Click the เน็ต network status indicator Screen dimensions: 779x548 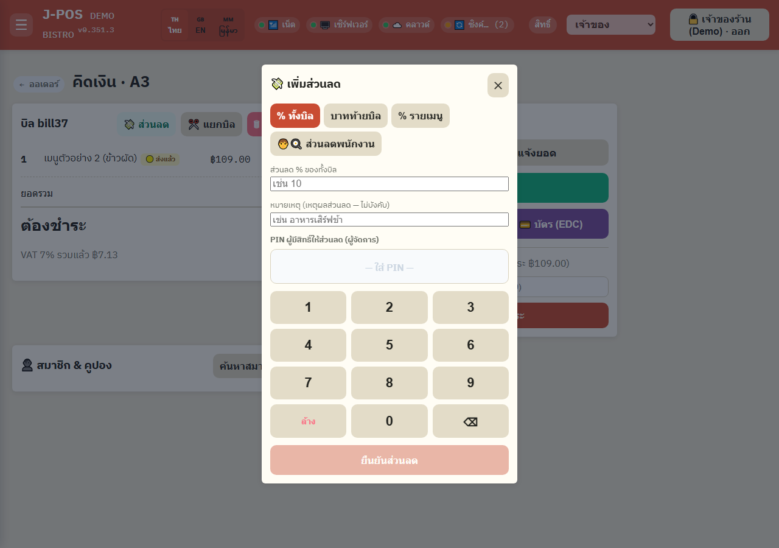[277, 25]
